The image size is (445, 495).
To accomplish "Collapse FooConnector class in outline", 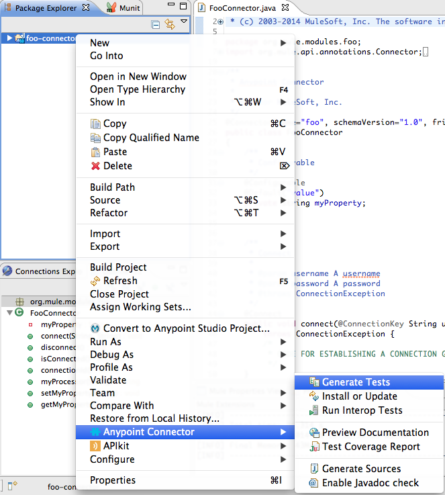I will pos(9,313).
